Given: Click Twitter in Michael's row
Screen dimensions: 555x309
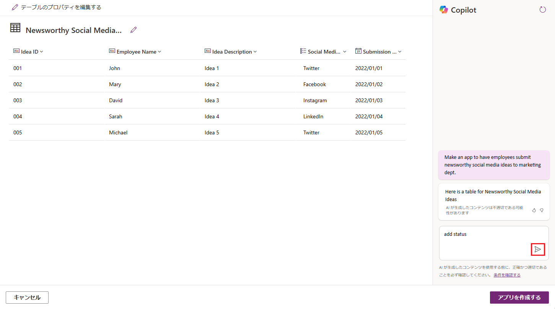Looking at the screenshot, I should click(311, 132).
